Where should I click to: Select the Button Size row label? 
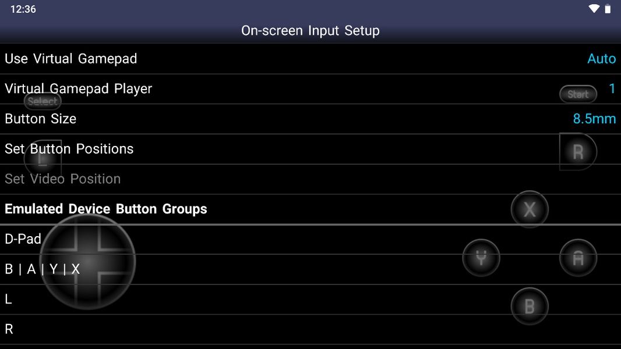(40, 119)
